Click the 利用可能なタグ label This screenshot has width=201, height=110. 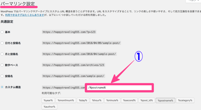[51, 93]
